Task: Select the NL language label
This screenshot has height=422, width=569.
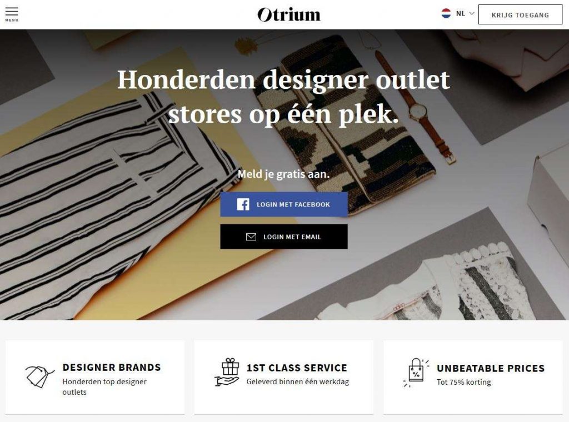Action: click(x=461, y=14)
